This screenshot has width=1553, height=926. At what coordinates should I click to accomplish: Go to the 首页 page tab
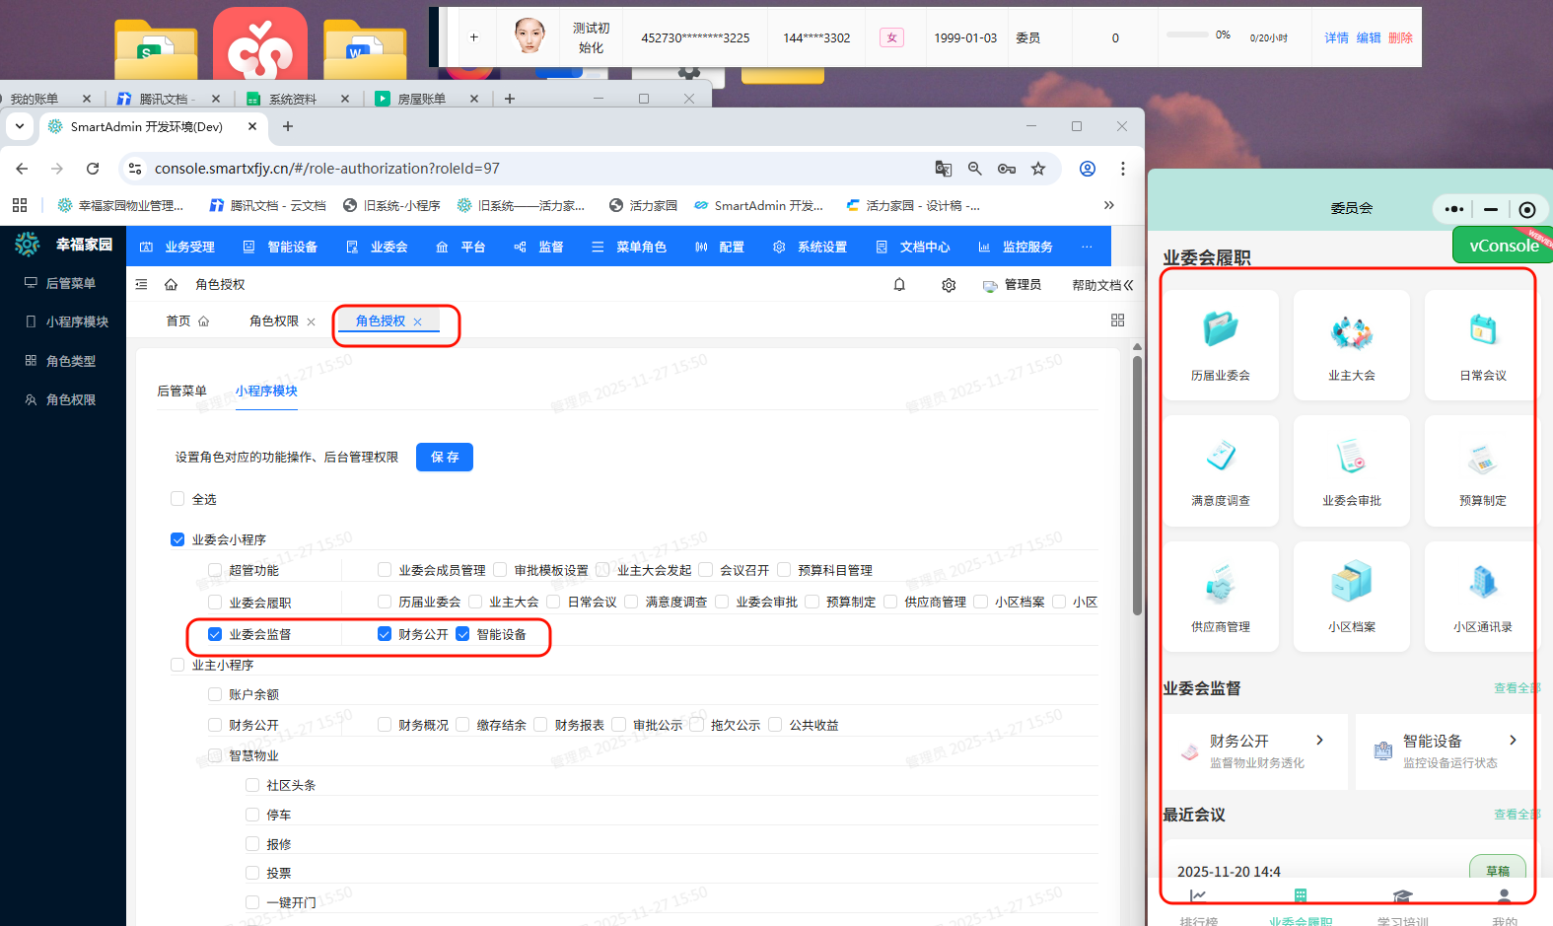point(187,321)
